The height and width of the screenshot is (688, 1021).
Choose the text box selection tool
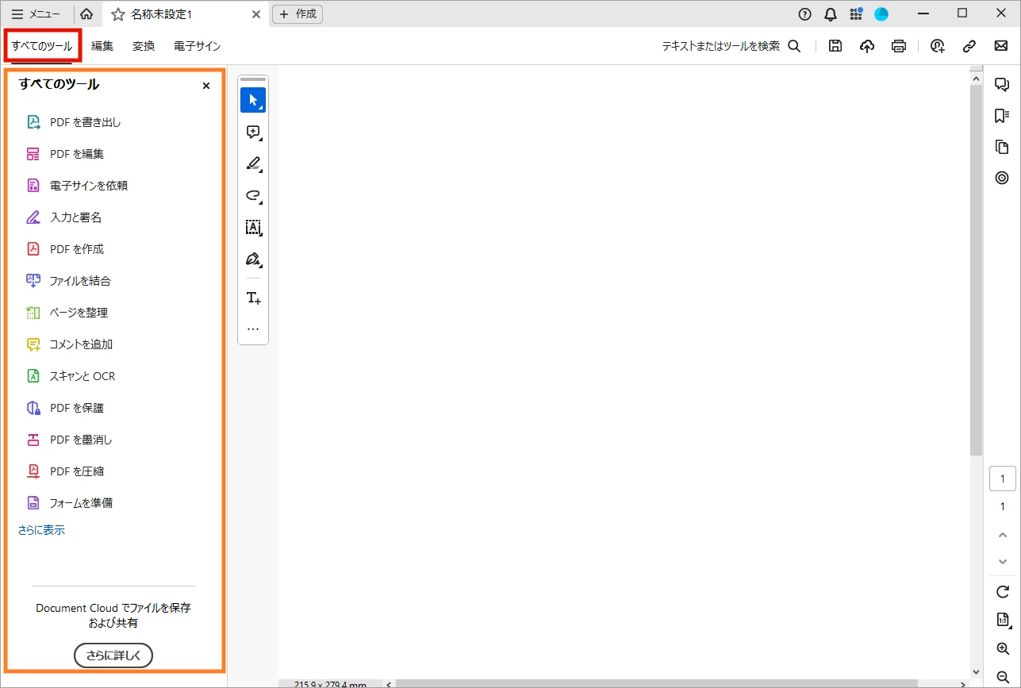(253, 228)
